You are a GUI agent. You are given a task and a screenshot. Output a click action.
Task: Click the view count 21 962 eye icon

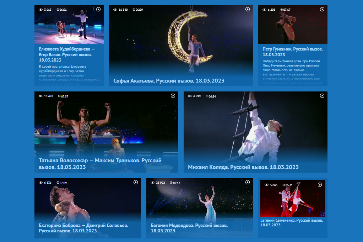(152, 183)
